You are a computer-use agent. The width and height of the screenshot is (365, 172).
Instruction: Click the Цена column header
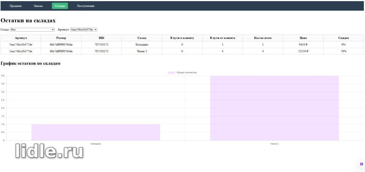click(x=303, y=38)
